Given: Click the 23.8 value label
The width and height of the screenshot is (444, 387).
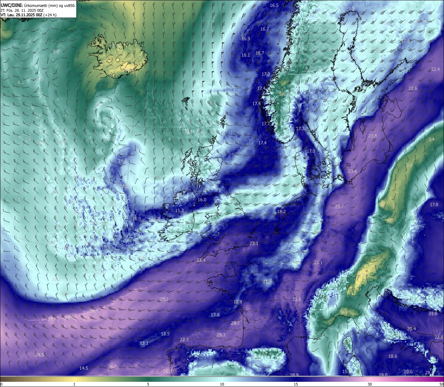Looking at the screenshot, I should (x=373, y=136).
